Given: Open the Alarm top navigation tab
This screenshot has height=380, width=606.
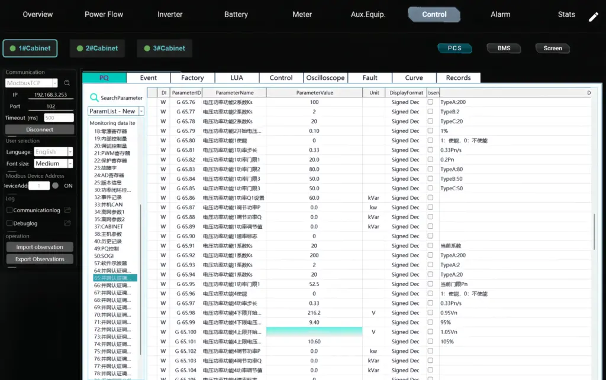Looking at the screenshot, I should 500,14.
